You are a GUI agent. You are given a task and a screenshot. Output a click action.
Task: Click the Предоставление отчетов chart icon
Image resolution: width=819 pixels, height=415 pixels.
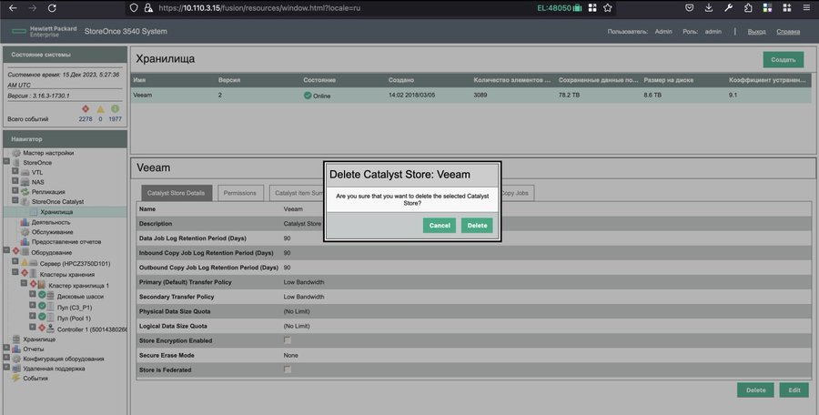[x=25, y=241]
